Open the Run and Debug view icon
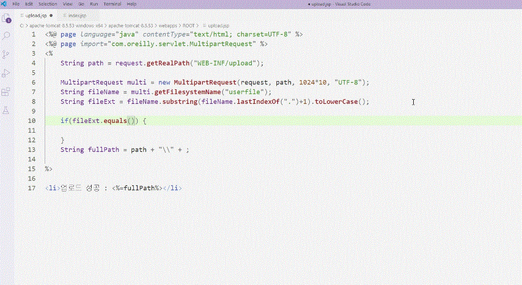 (x=6, y=73)
